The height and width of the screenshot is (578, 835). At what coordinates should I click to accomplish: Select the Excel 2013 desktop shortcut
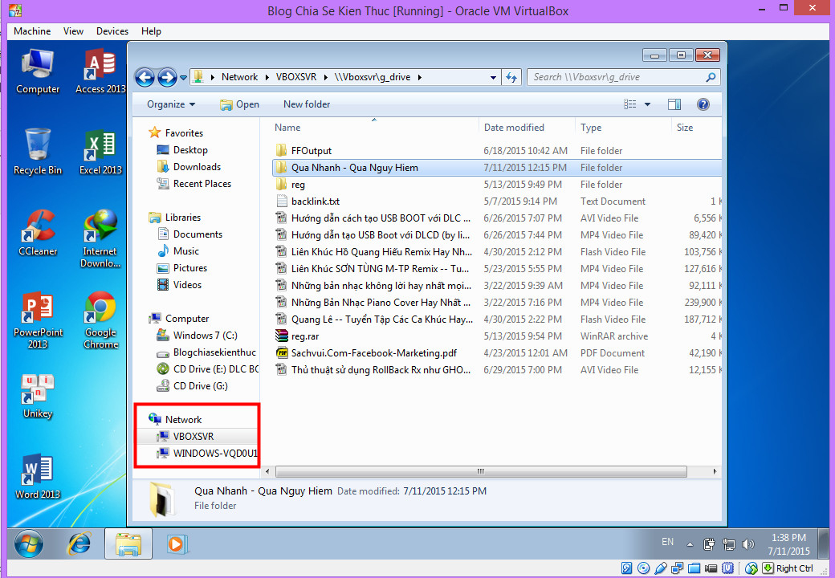pos(100,153)
